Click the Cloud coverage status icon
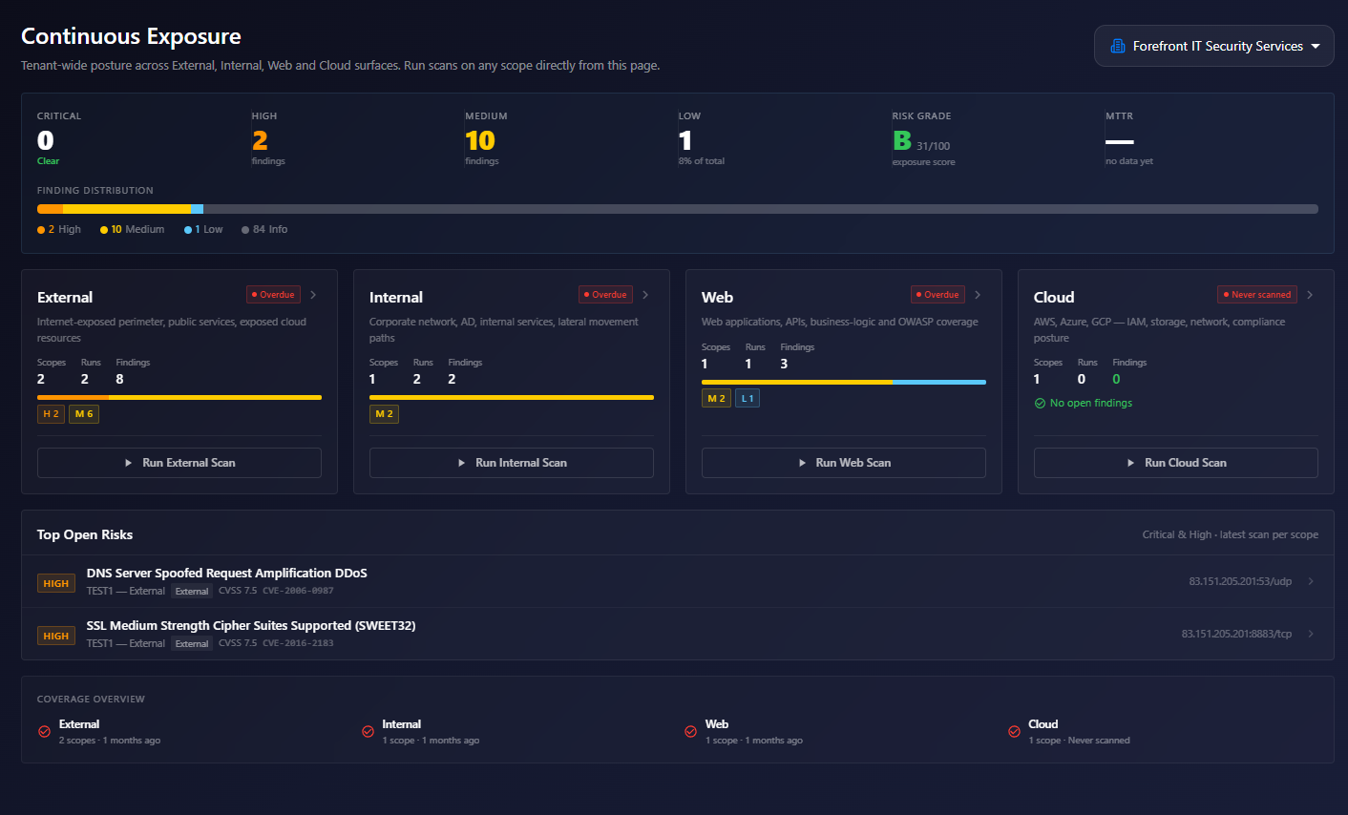The height and width of the screenshot is (815, 1348). (1014, 732)
